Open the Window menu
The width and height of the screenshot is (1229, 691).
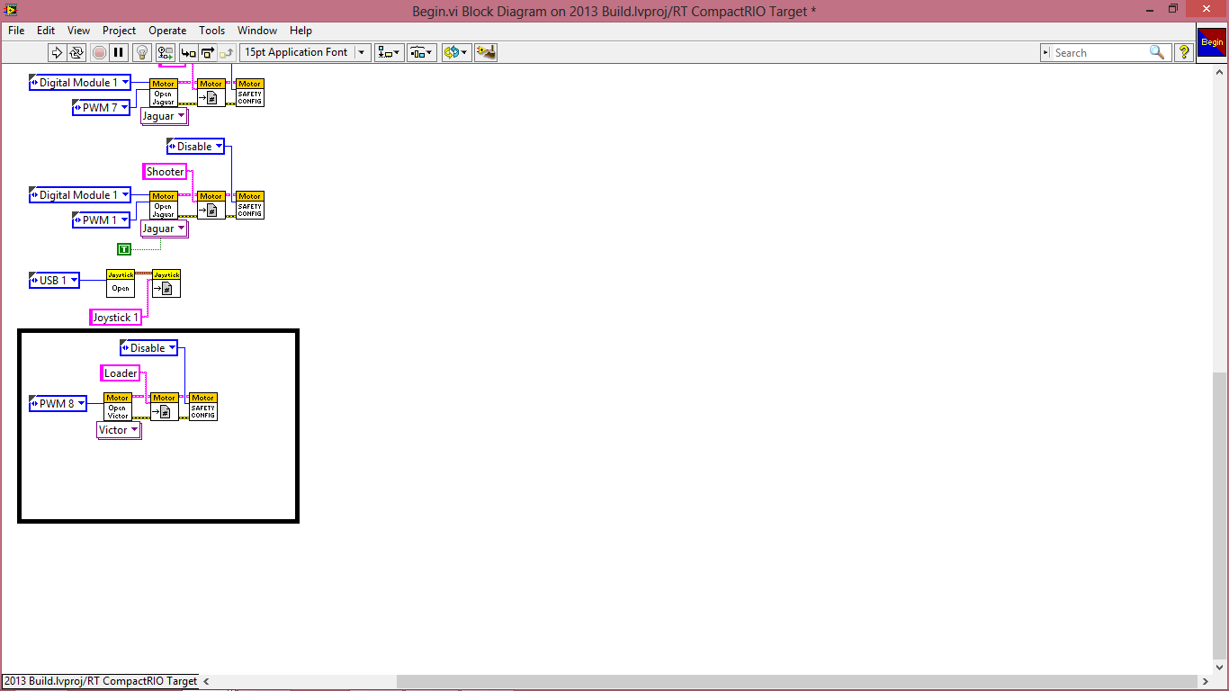click(257, 31)
